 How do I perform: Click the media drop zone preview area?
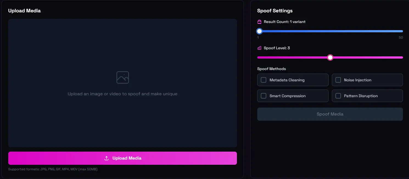pyautogui.click(x=122, y=123)
